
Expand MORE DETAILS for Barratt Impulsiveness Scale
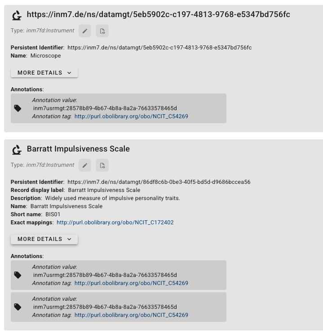pos(44,239)
